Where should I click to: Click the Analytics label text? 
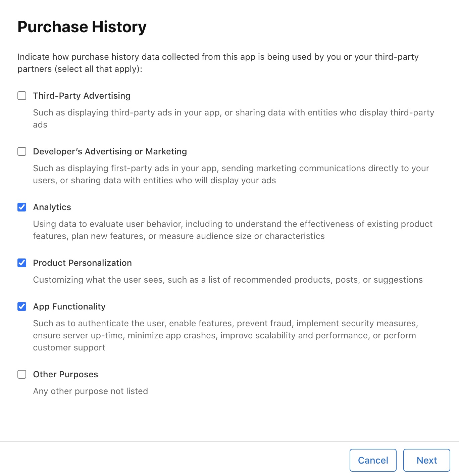click(x=52, y=207)
